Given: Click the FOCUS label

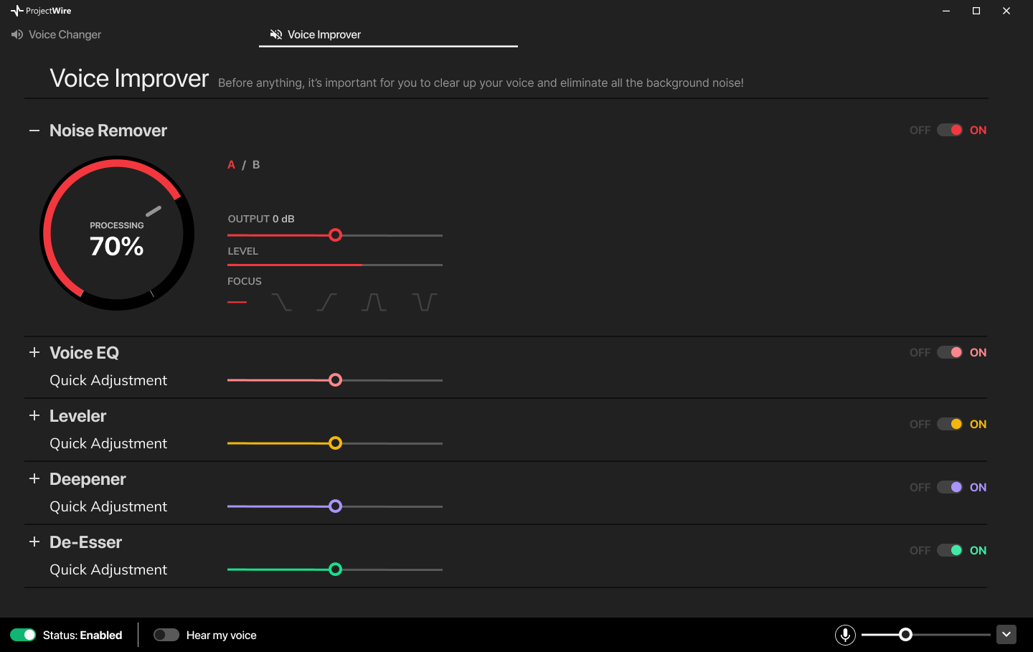Looking at the screenshot, I should coord(245,281).
